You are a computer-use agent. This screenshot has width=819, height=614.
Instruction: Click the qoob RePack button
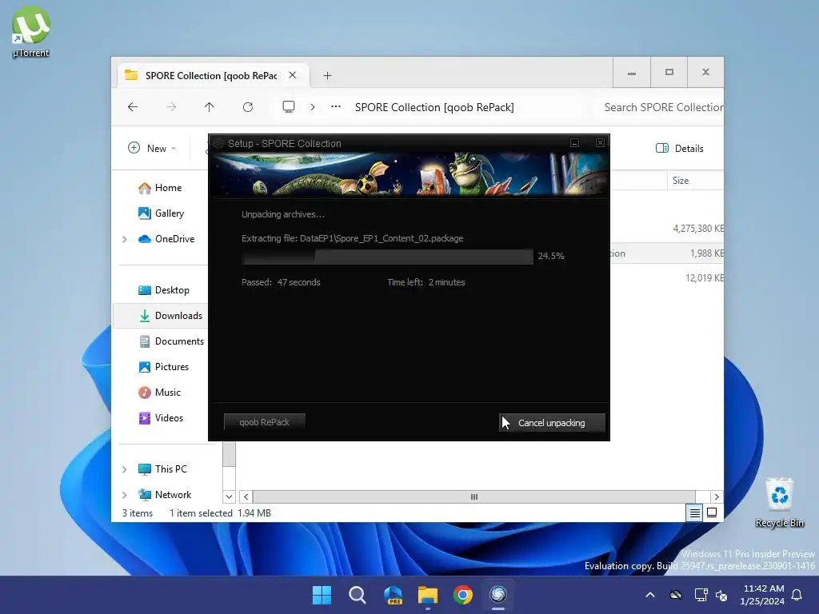click(264, 422)
